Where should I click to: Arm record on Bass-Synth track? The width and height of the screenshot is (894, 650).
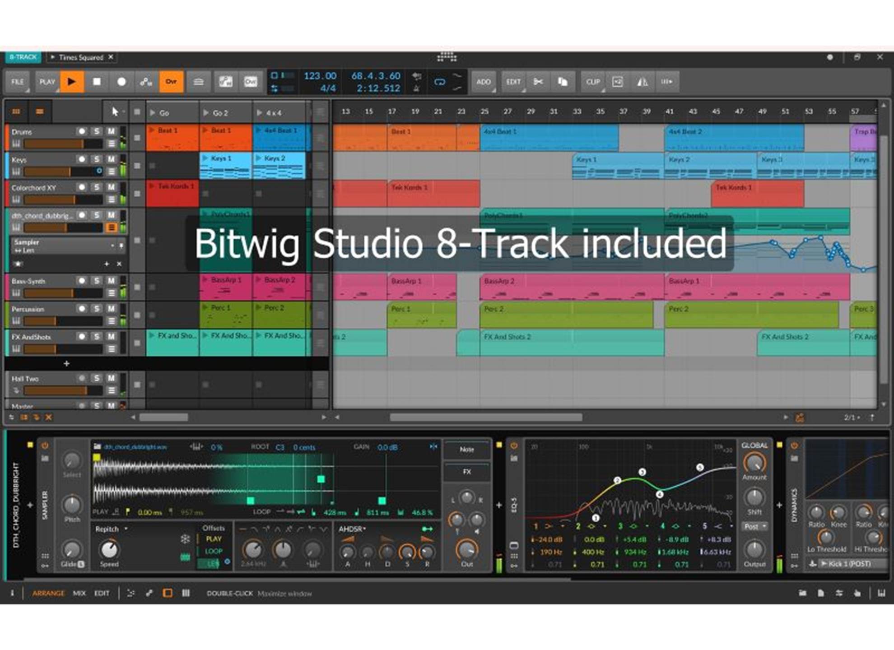pyautogui.click(x=82, y=281)
